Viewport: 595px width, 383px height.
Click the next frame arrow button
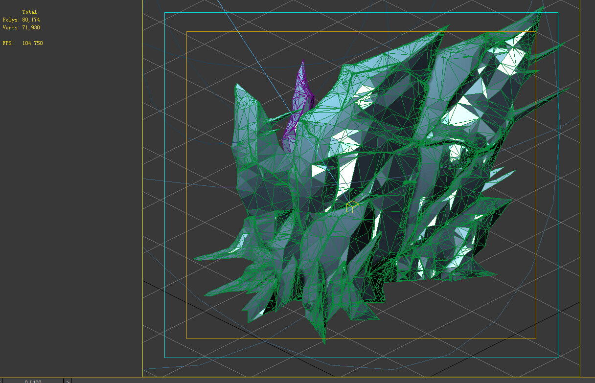coord(69,381)
